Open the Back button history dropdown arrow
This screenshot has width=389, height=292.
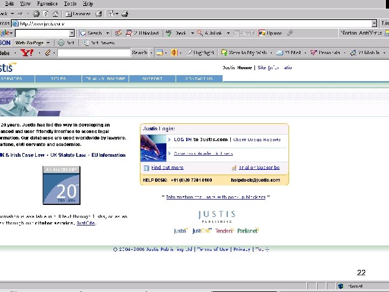[x=12, y=14]
